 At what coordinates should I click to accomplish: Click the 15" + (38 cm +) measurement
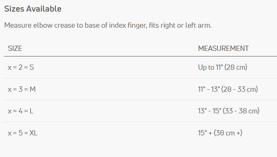point(220,133)
